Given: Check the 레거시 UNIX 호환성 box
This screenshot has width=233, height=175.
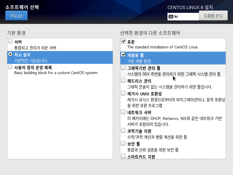Looking at the screenshot, I should point(123,93).
